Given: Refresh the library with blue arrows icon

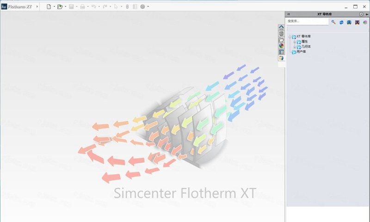Looking at the screenshot, I should (341, 22).
